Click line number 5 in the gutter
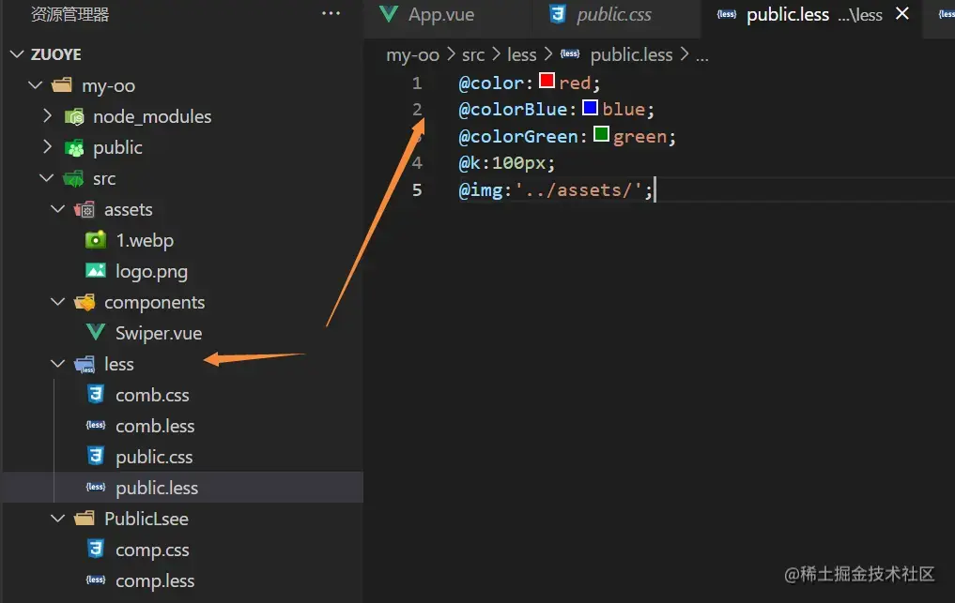The width and height of the screenshot is (955, 603). pyautogui.click(x=417, y=189)
